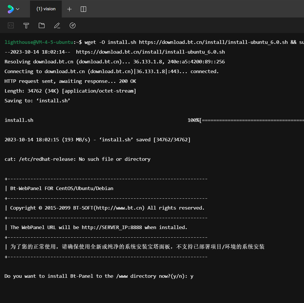Viewport: 304px width, 303px height.
Task: Open a new terminal tab with plus
Action: click(x=69, y=9)
